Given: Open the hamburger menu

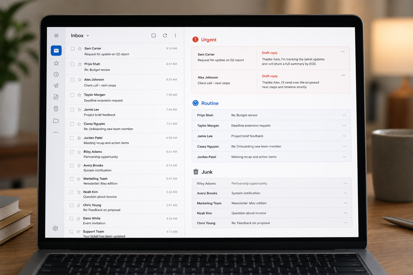Looking at the screenshot, I should point(56,35).
